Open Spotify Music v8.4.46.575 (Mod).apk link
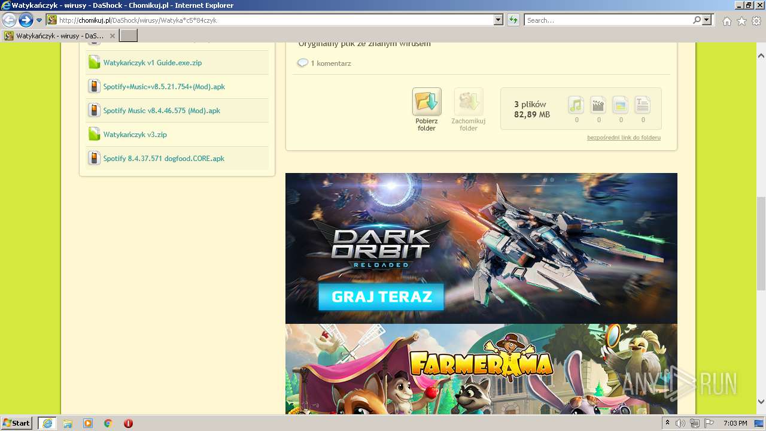This screenshot has width=766, height=431. click(162, 111)
